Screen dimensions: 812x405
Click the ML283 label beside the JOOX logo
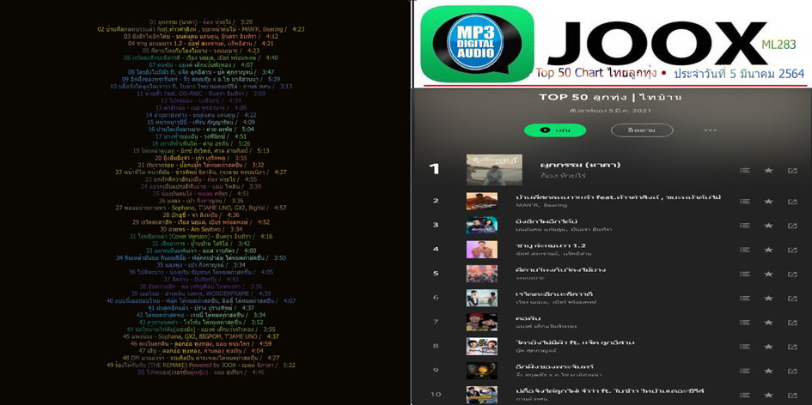click(778, 45)
